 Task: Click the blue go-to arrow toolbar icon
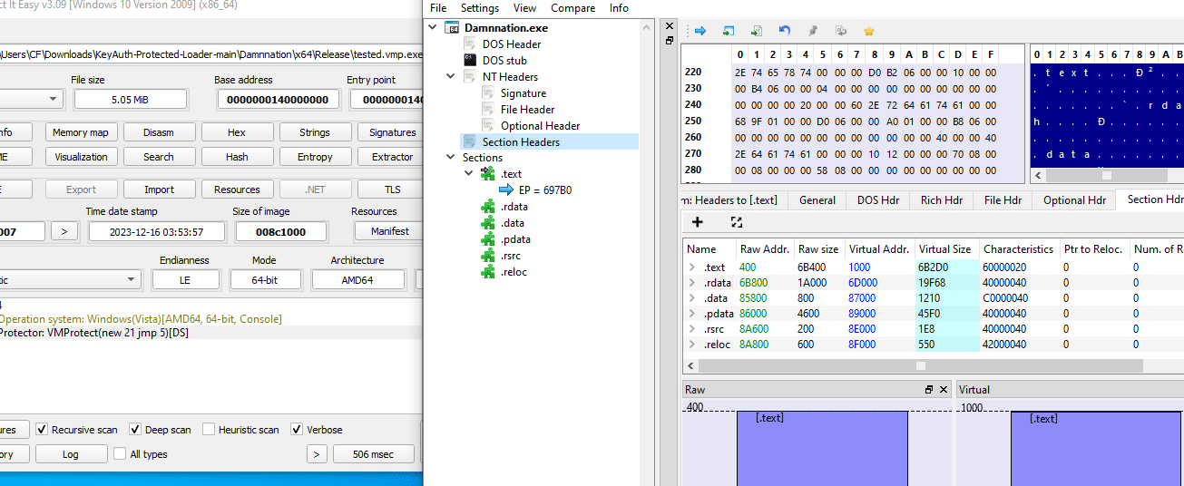click(x=700, y=31)
